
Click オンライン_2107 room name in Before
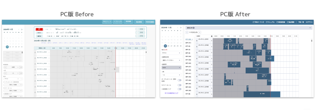tap(42, 86)
